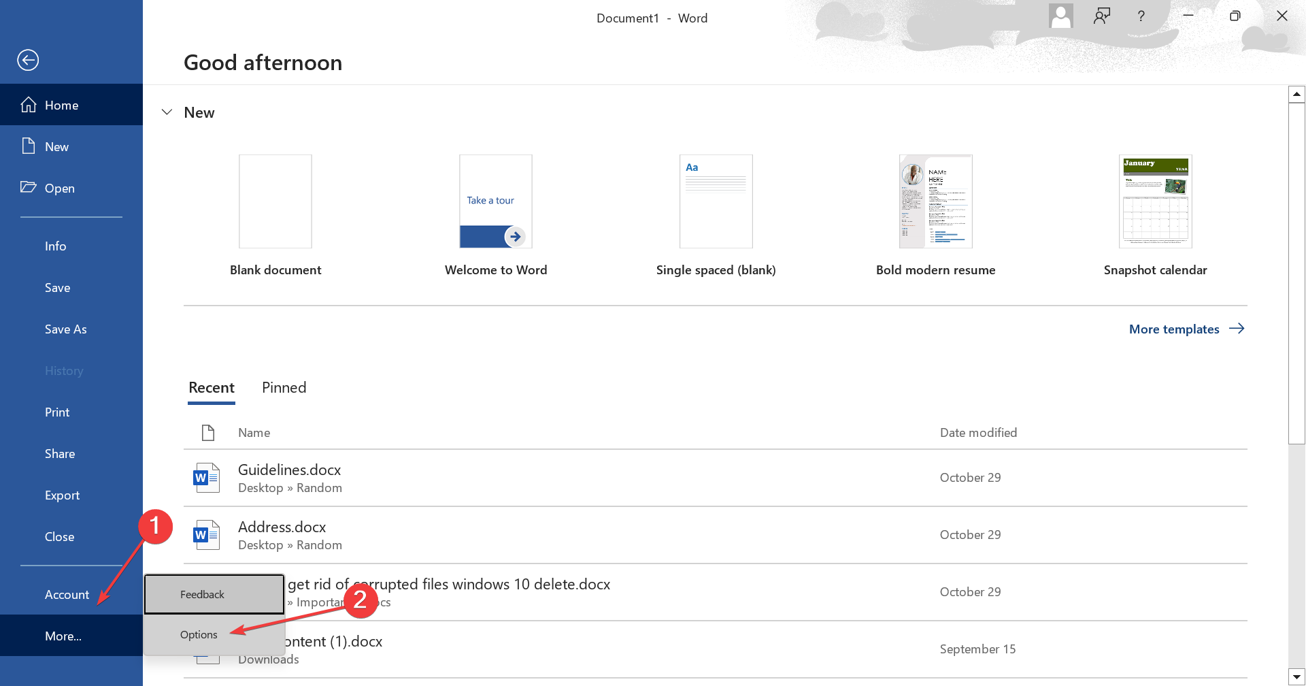Select Options in the popup menu
The height and width of the screenshot is (686, 1306).
coord(214,634)
